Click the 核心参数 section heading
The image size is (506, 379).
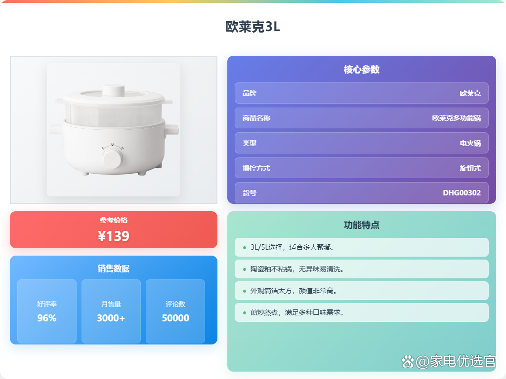tap(361, 69)
